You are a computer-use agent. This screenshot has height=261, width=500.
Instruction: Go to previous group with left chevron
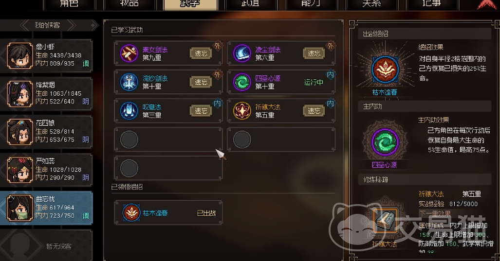tap(25, 25)
